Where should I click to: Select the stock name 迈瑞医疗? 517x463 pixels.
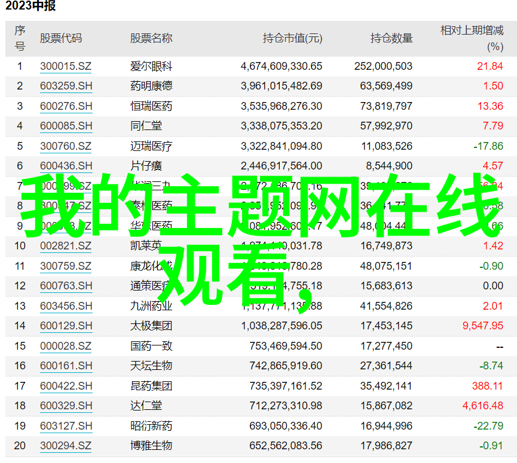(x=151, y=146)
